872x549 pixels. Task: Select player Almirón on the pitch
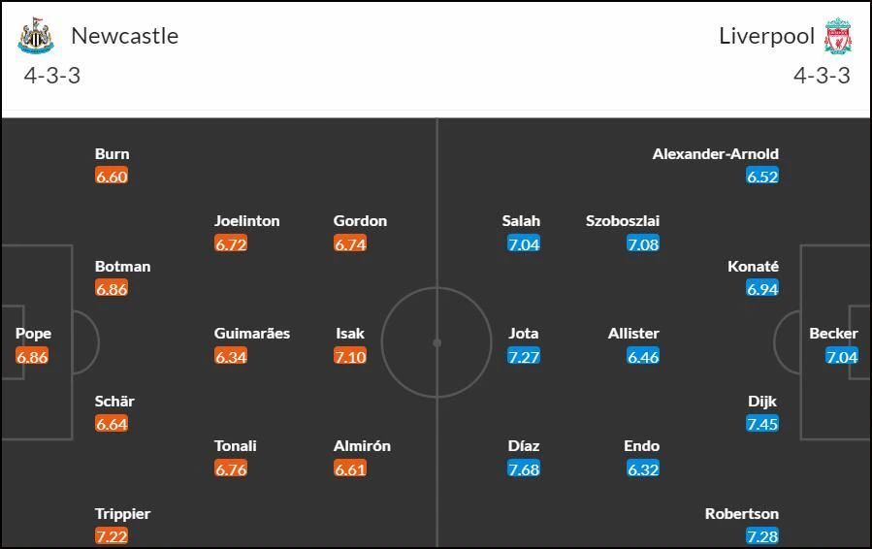(x=362, y=446)
